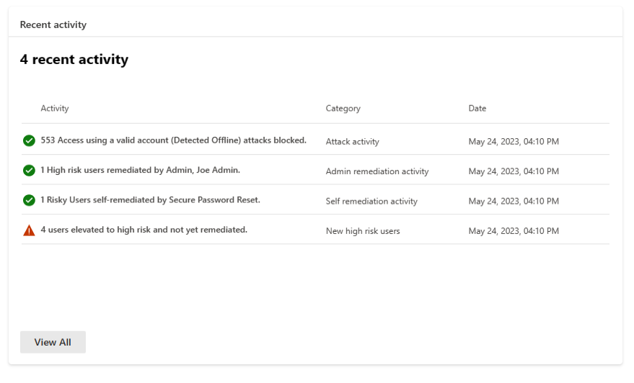Click the date cell of New high risk users row
634x383 pixels.
(514, 231)
